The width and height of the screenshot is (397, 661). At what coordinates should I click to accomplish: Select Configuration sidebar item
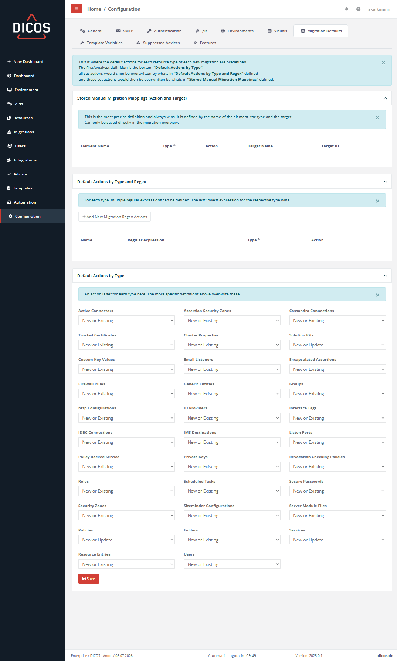coord(33,217)
